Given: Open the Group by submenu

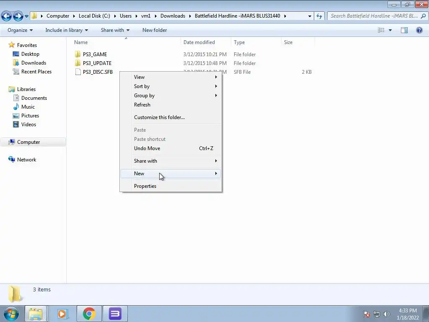Looking at the screenshot, I should click(x=171, y=96).
